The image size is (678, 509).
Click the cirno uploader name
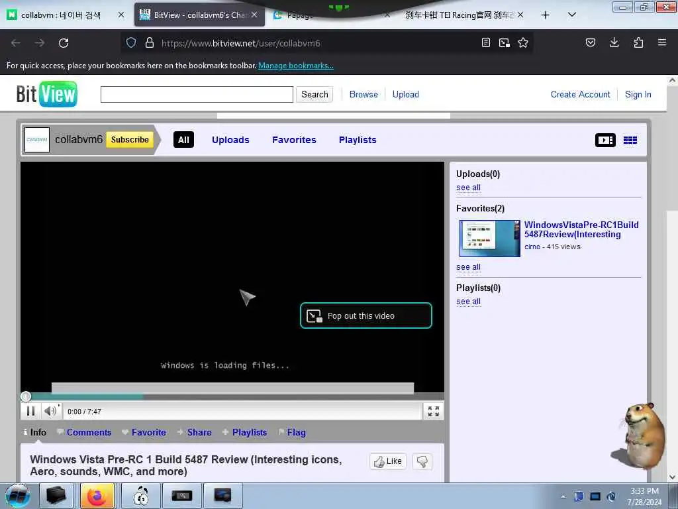tap(532, 247)
